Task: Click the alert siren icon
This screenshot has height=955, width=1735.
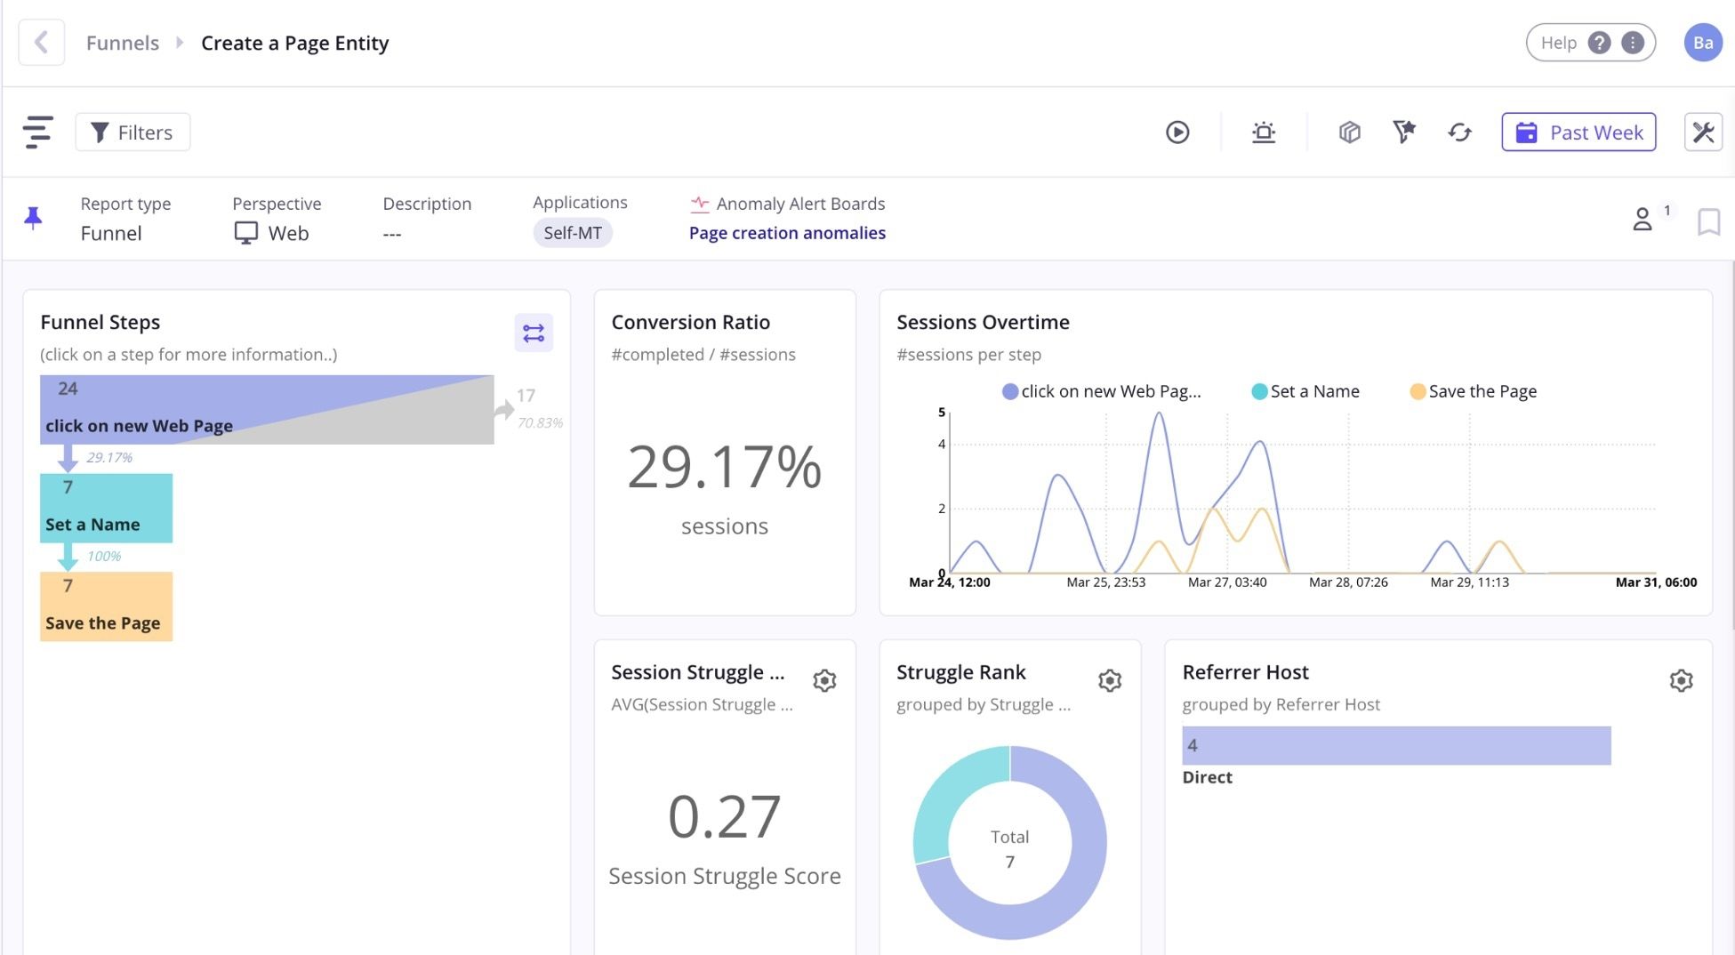Action: tap(1263, 132)
